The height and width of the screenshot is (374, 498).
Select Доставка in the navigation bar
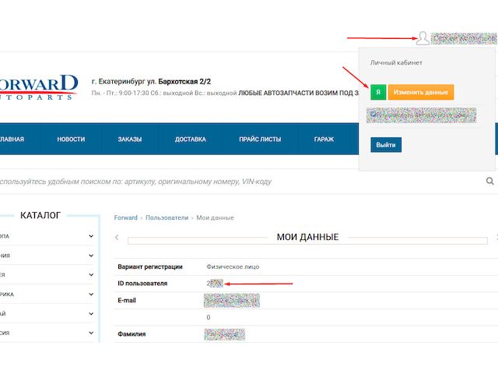(191, 139)
